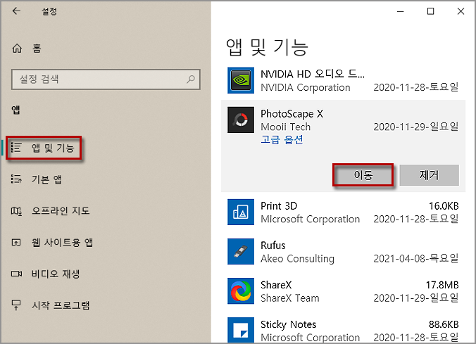The width and height of the screenshot is (476, 344).
Task: Click the 설정 window title text
Action: [49, 11]
